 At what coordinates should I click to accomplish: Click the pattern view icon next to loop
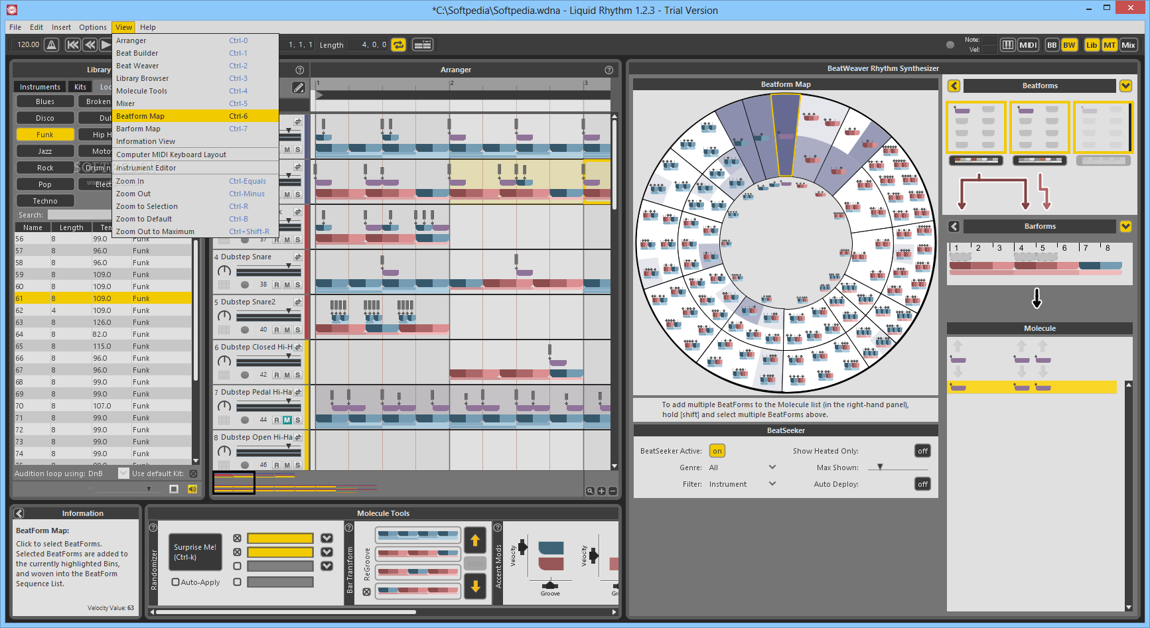point(423,44)
